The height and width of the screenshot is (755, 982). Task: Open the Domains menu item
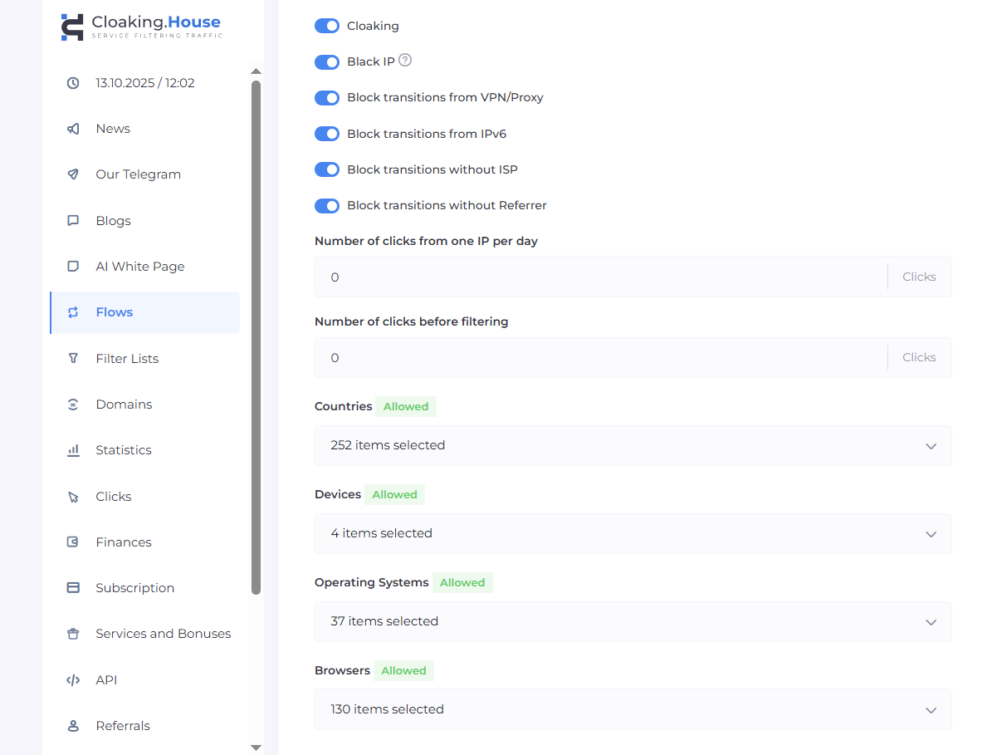pyautogui.click(x=124, y=404)
